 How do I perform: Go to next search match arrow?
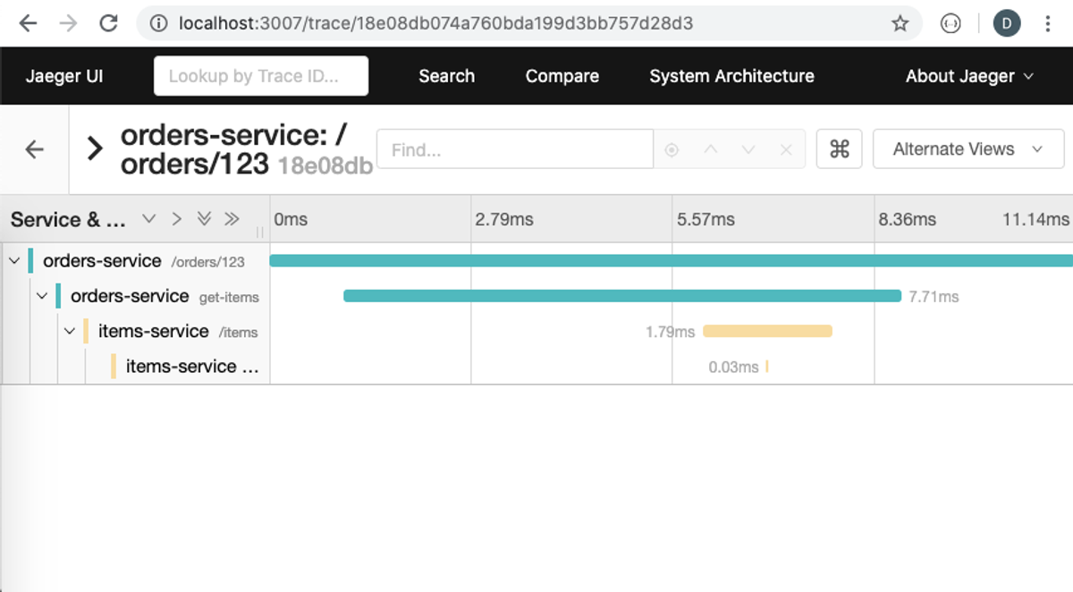click(748, 150)
